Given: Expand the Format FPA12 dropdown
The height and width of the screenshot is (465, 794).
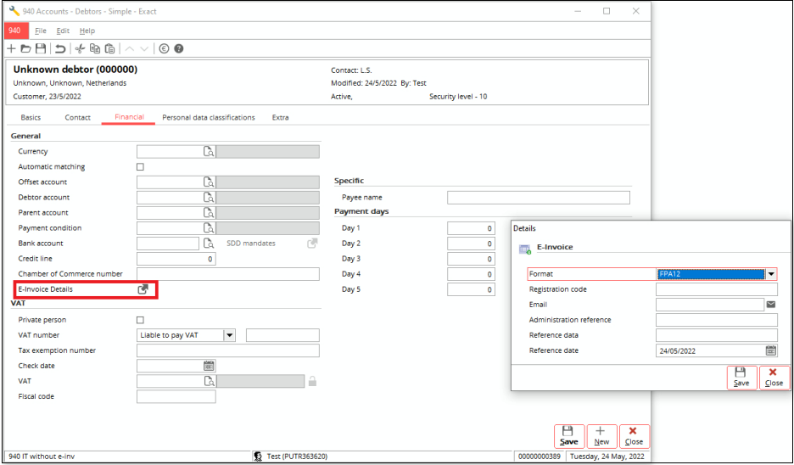Looking at the screenshot, I should click(771, 274).
